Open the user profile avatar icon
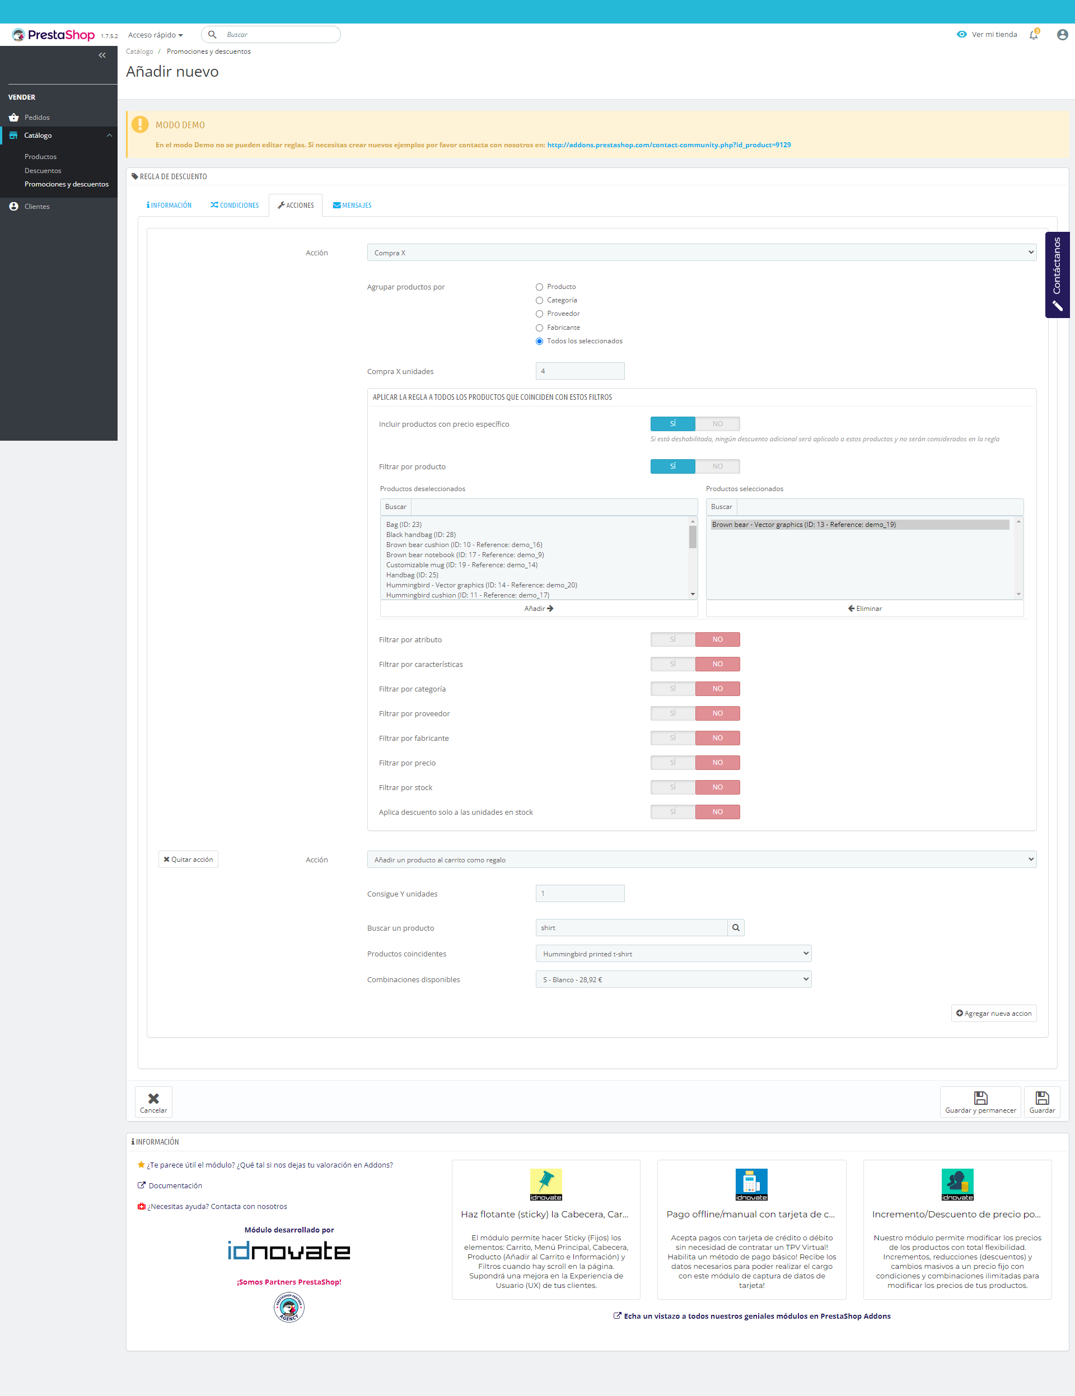The width and height of the screenshot is (1075, 1396). 1062,35
